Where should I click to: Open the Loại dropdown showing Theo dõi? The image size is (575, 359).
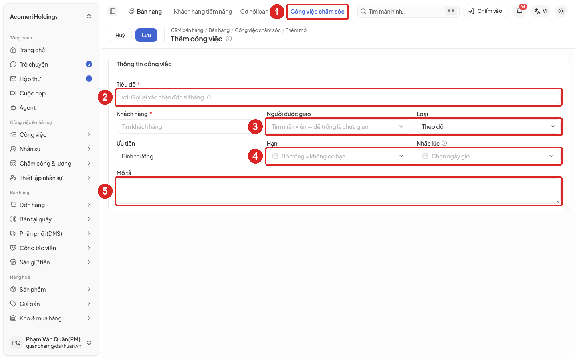click(489, 126)
